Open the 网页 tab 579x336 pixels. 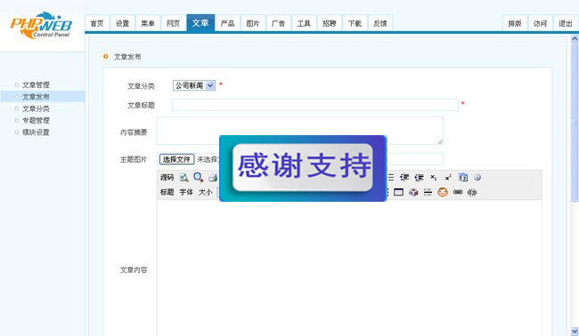point(173,24)
